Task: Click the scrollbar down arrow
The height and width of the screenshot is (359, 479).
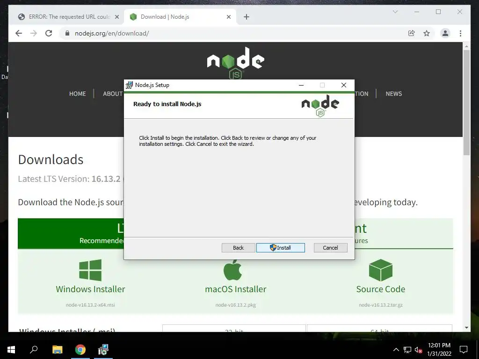Action: 466,328
